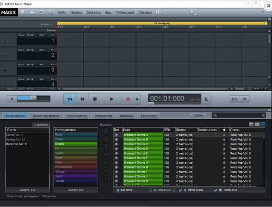272x207 pixels.
Task: Click the speaker icon beside the master volume slider
Action: [x=12, y=99]
